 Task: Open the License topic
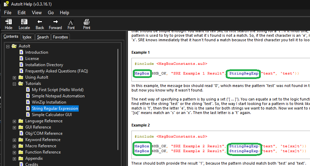pos(32,59)
